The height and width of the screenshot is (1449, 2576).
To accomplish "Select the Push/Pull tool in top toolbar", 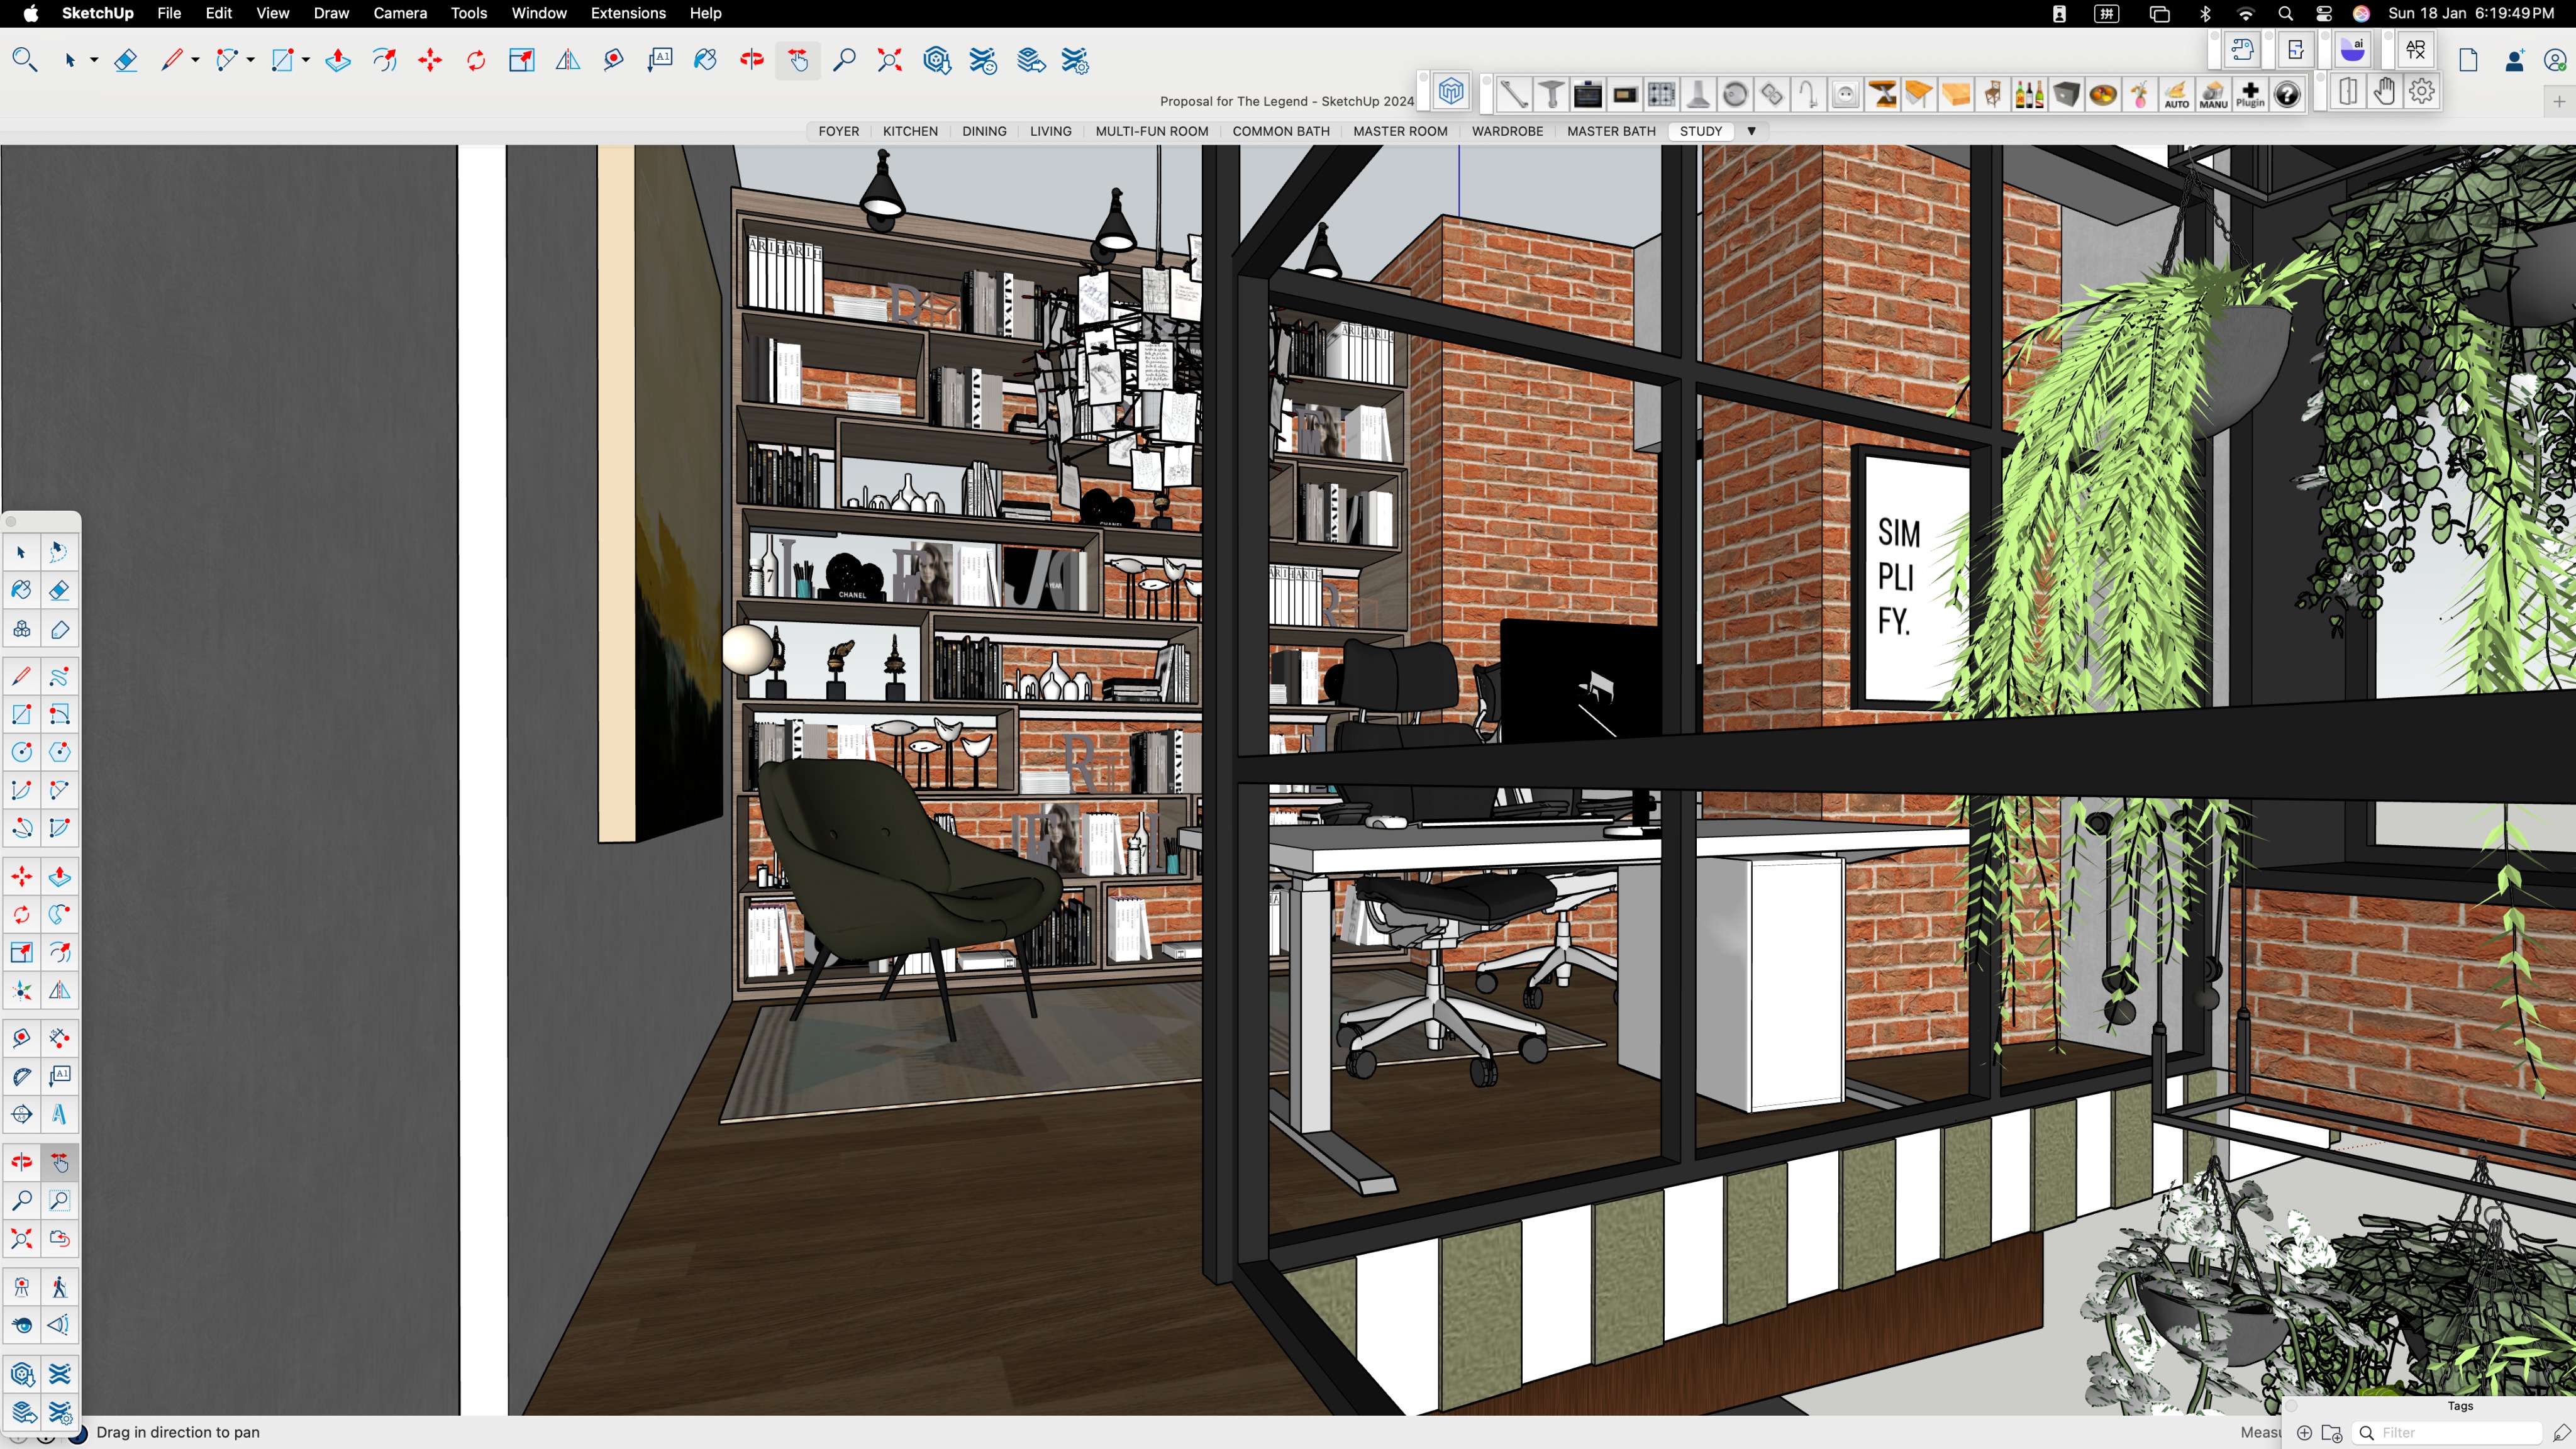I will (338, 61).
